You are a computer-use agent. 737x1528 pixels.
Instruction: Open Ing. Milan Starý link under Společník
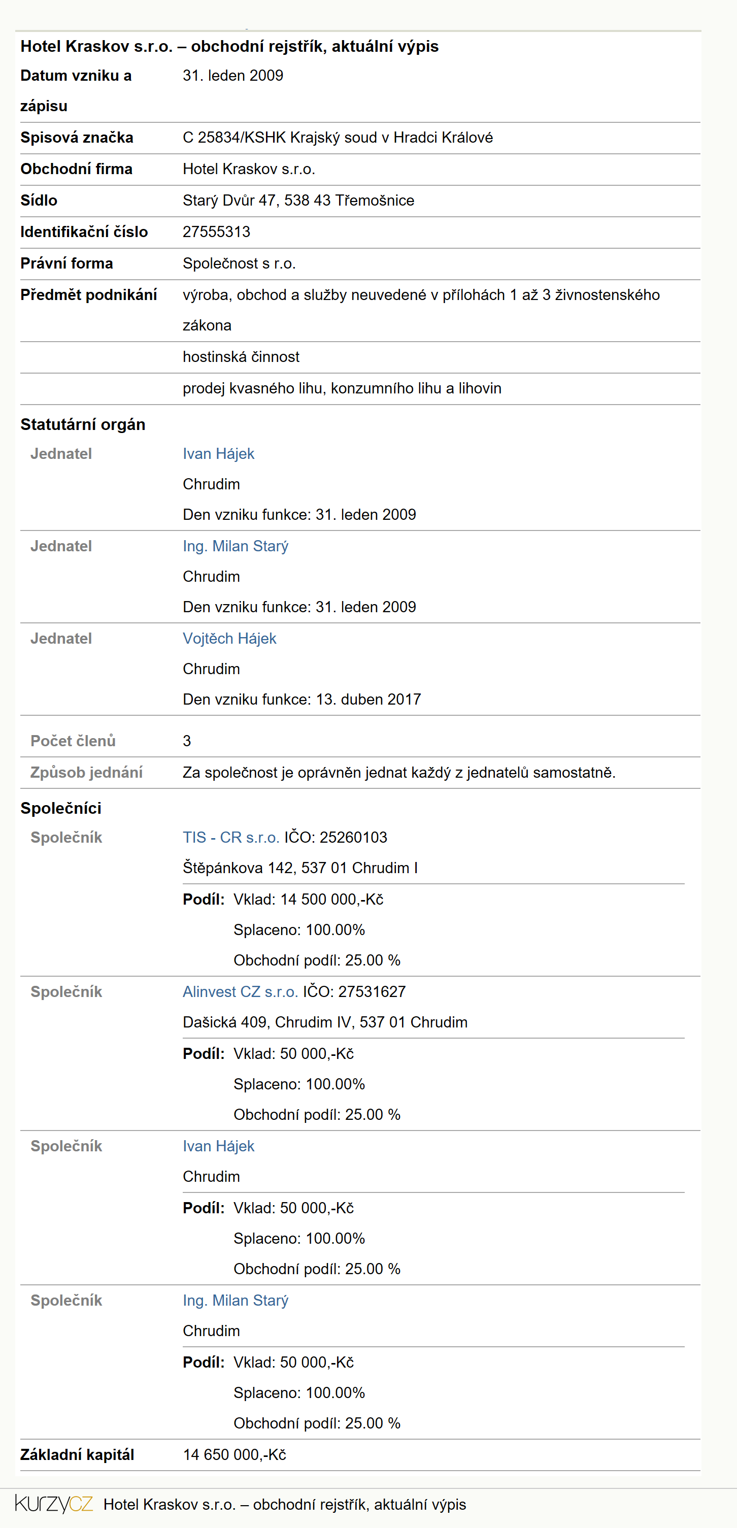click(x=236, y=1300)
